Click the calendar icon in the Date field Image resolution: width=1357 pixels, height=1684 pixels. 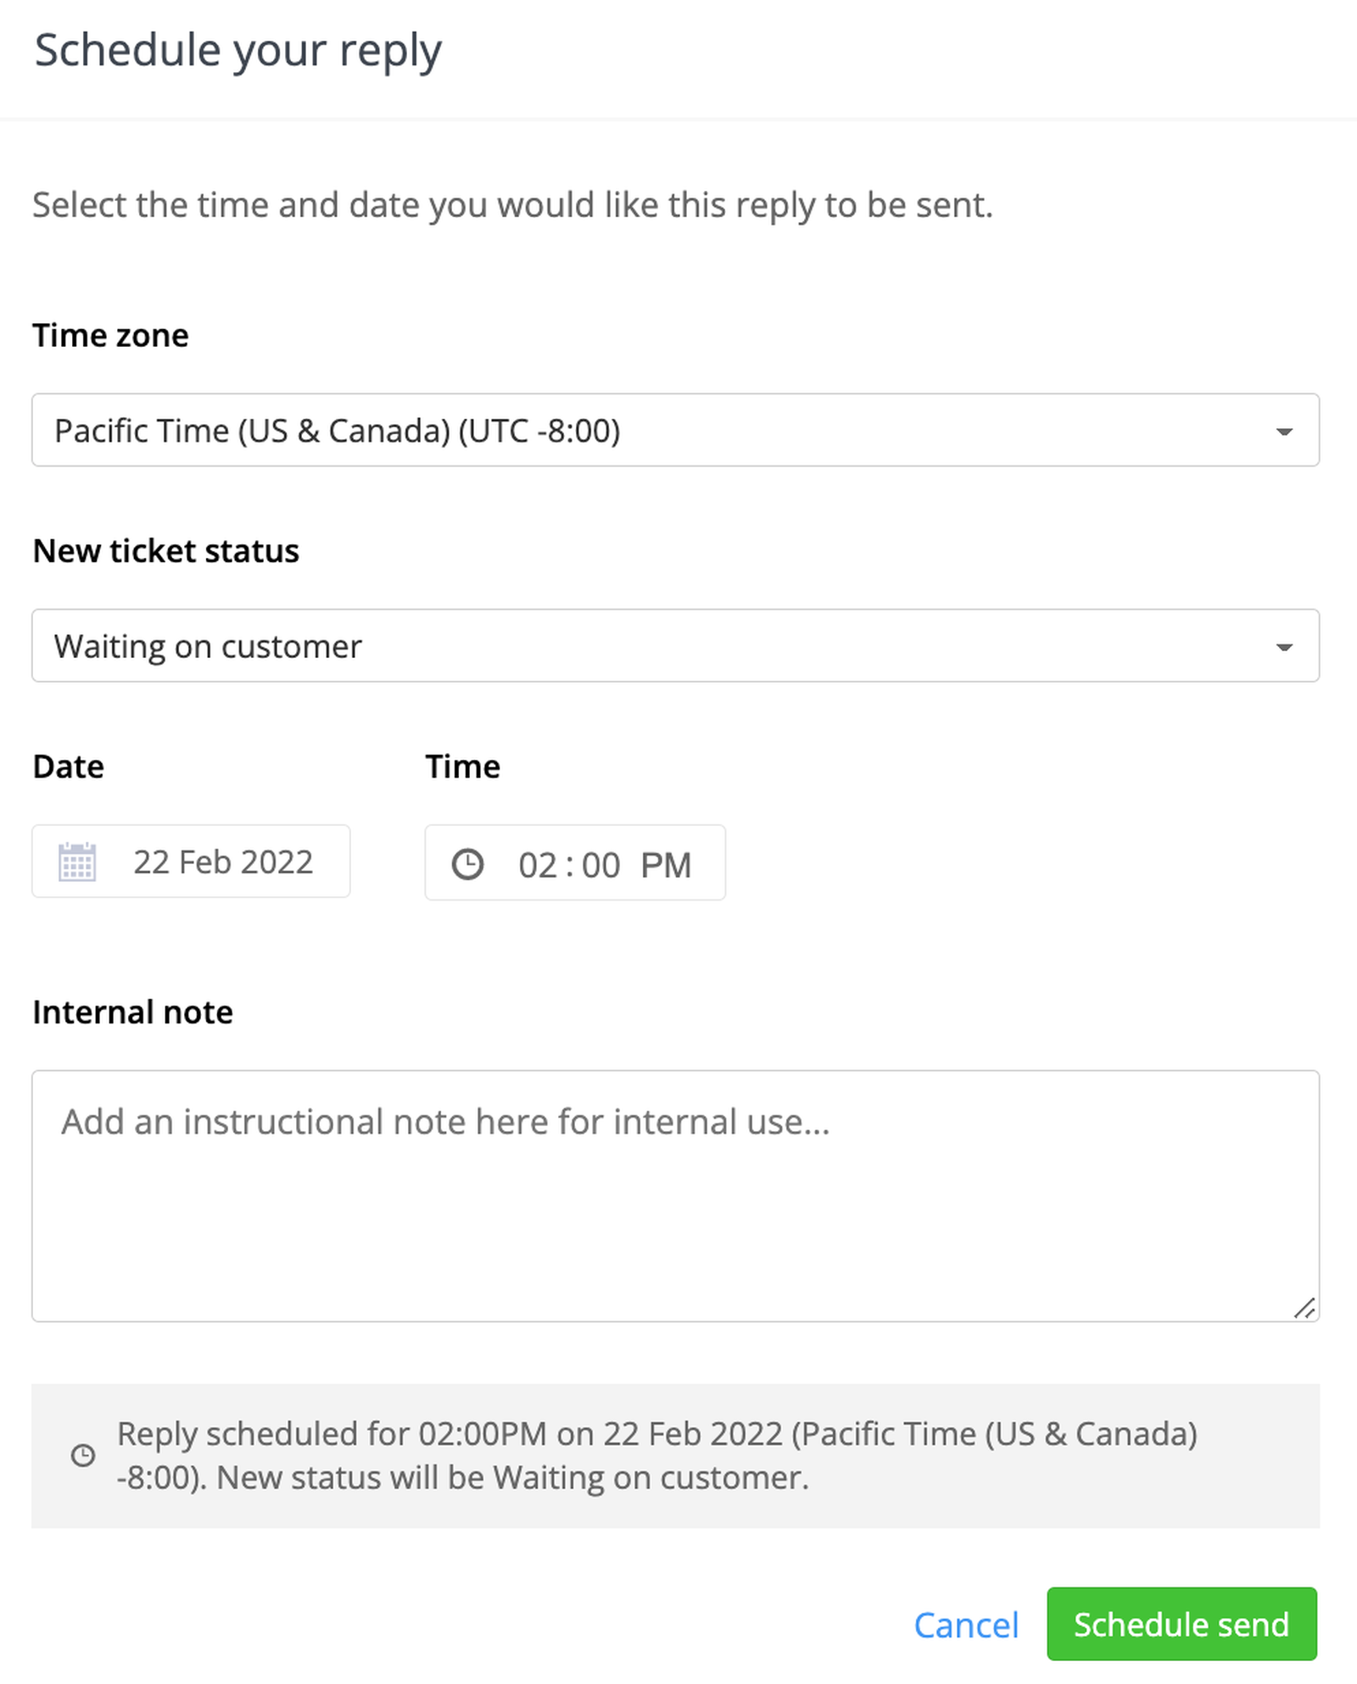[x=77, y=862]
